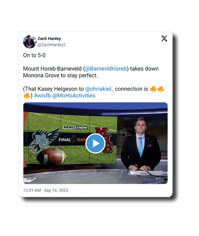The height and width of the screenshot is (236, 199).
Task: Play the embedded news video
Action: (95, 143)
